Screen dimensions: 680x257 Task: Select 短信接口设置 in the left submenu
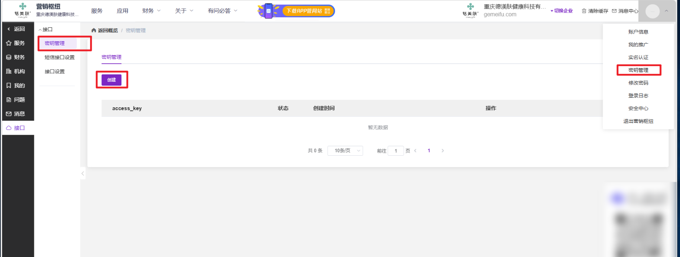pos(60,57)
